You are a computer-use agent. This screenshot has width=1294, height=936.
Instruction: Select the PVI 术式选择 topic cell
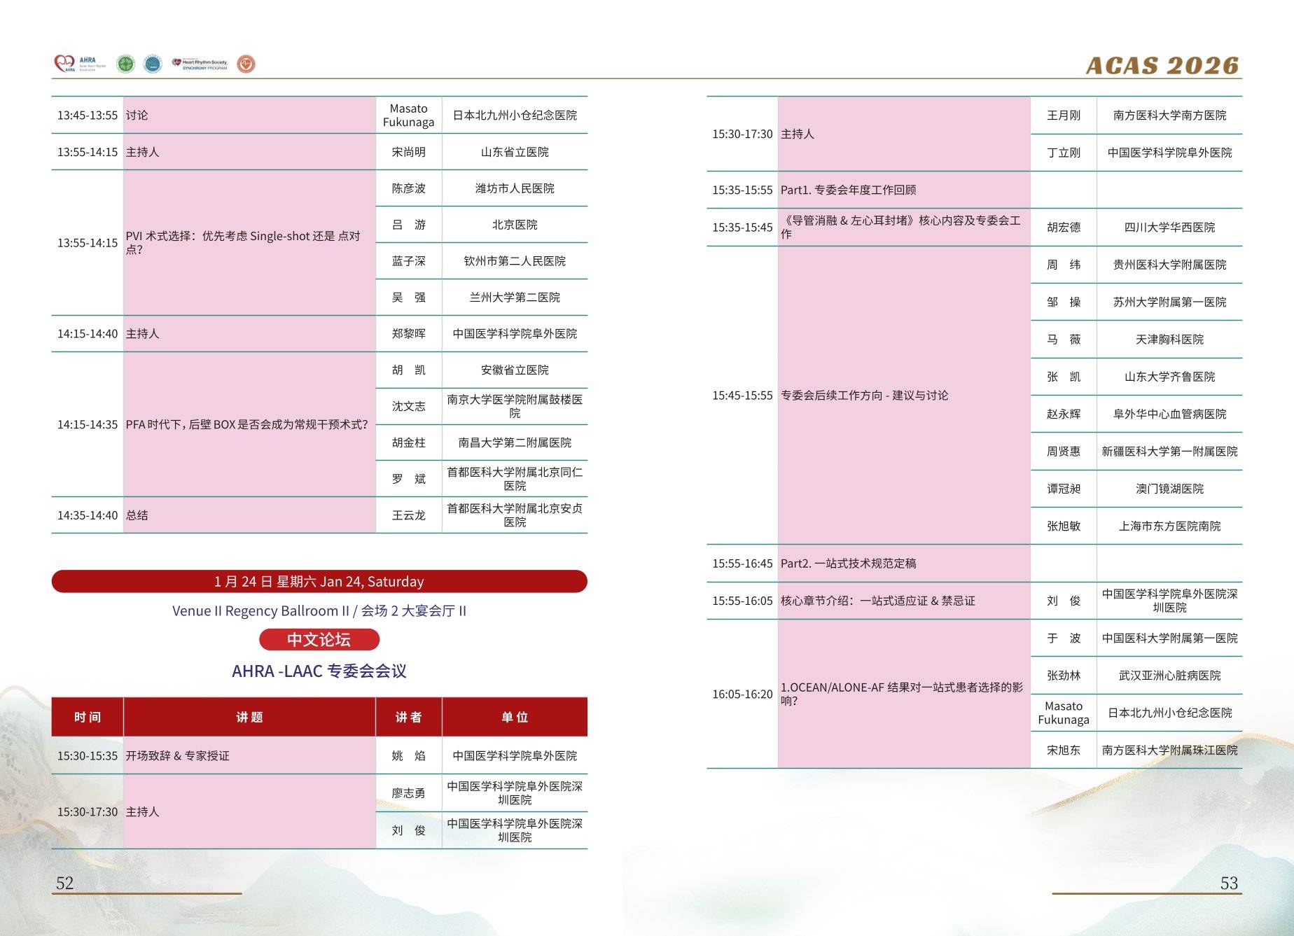point(250,242)
